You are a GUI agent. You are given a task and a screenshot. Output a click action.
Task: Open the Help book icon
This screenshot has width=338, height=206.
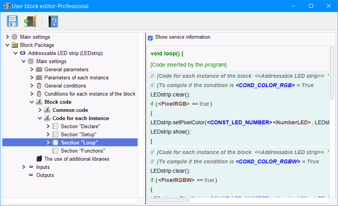[x=53, y=21]
